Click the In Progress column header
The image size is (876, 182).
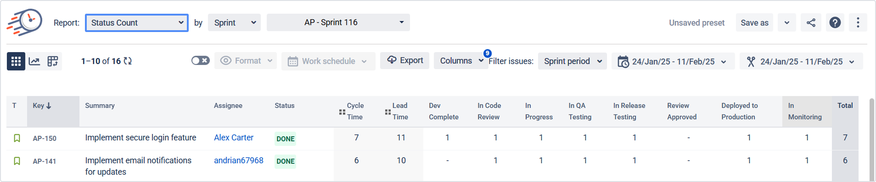point(539,111)
